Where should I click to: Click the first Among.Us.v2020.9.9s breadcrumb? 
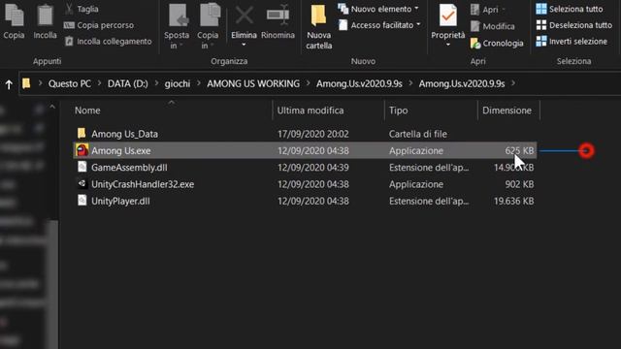(x=359, y=84)
